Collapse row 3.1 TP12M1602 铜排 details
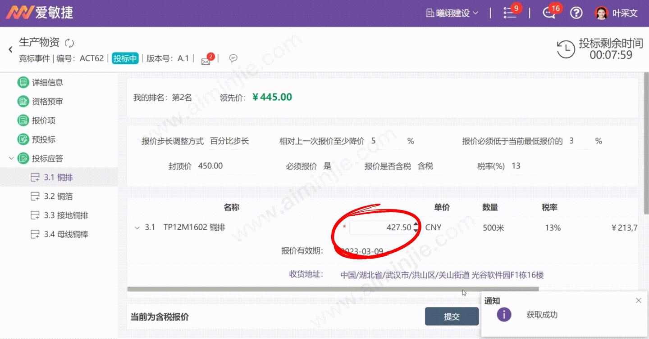 tap(137, 227)
